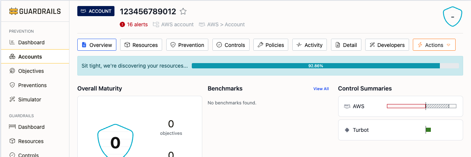Open the AWS account resource type link
This screenshot has width=471, height=157.
coord(173,24)
